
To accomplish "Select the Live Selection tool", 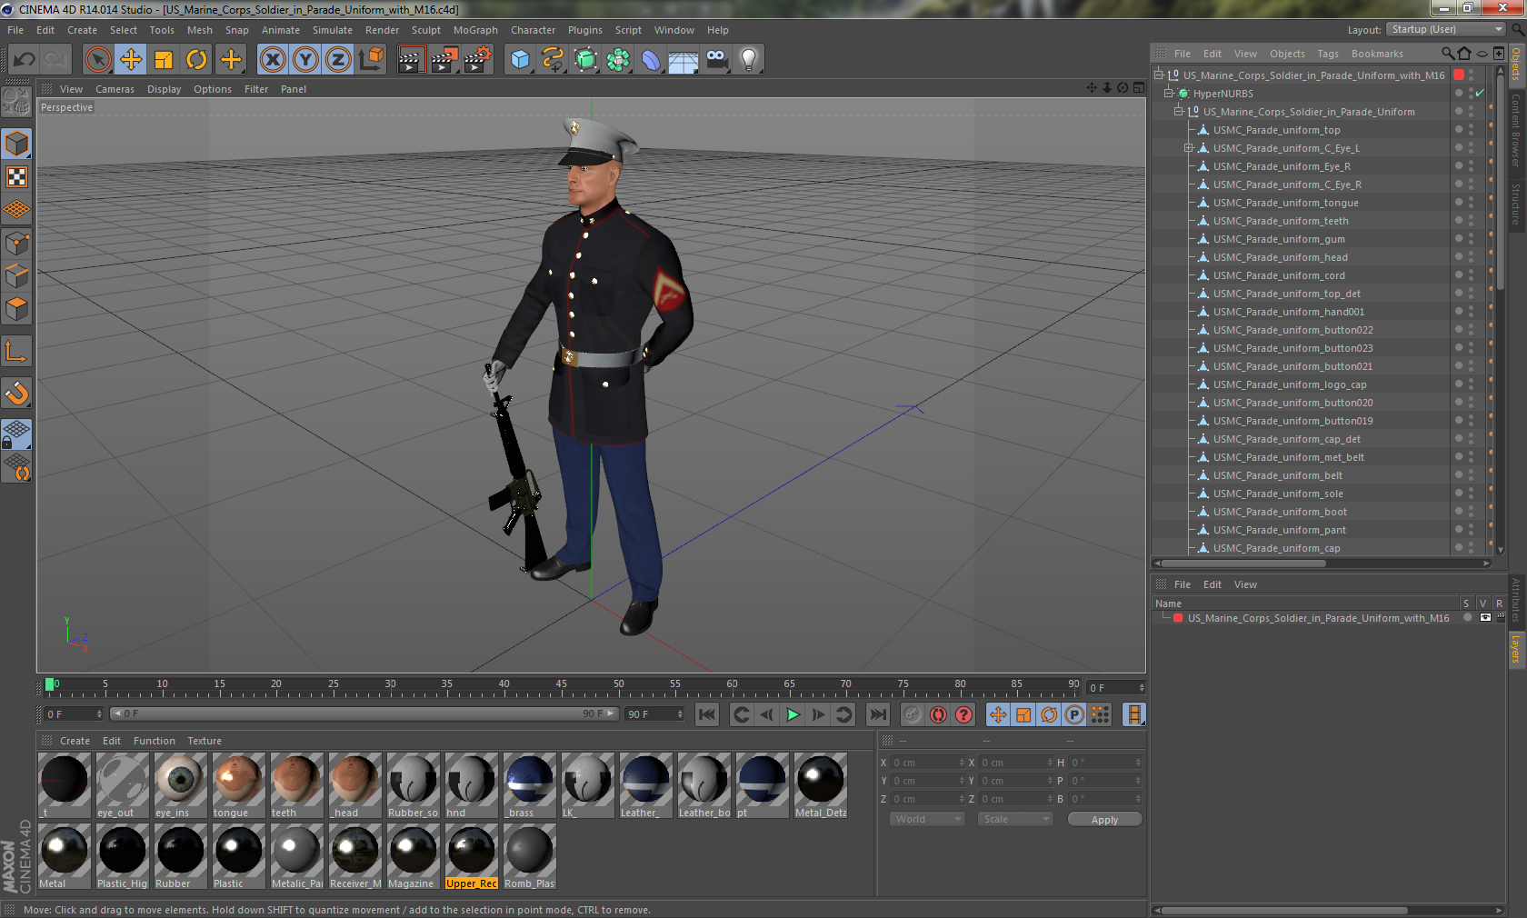I will point(98,60).
